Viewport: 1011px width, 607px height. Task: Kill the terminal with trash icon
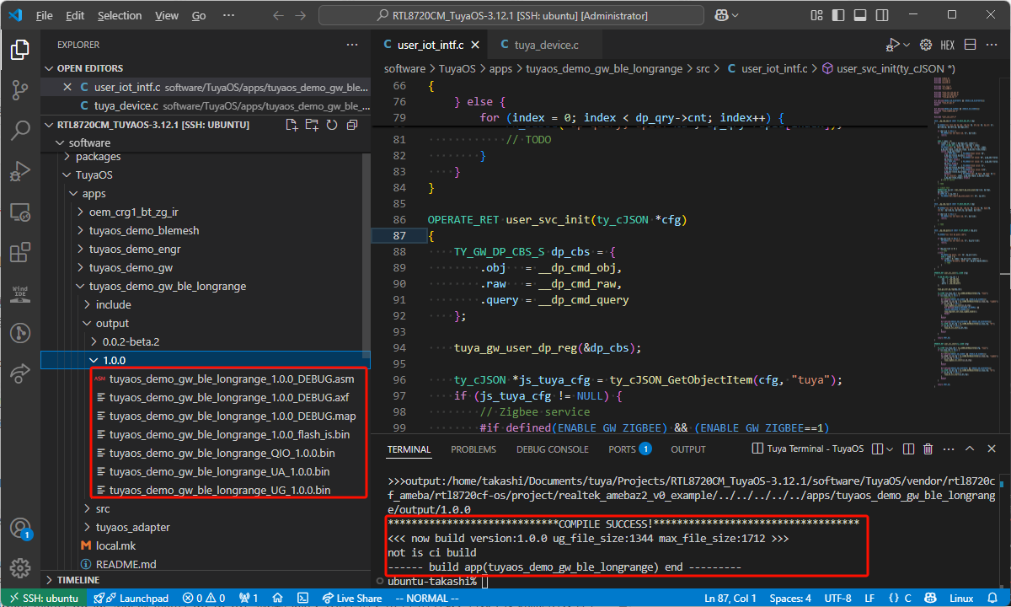(928, 449)
